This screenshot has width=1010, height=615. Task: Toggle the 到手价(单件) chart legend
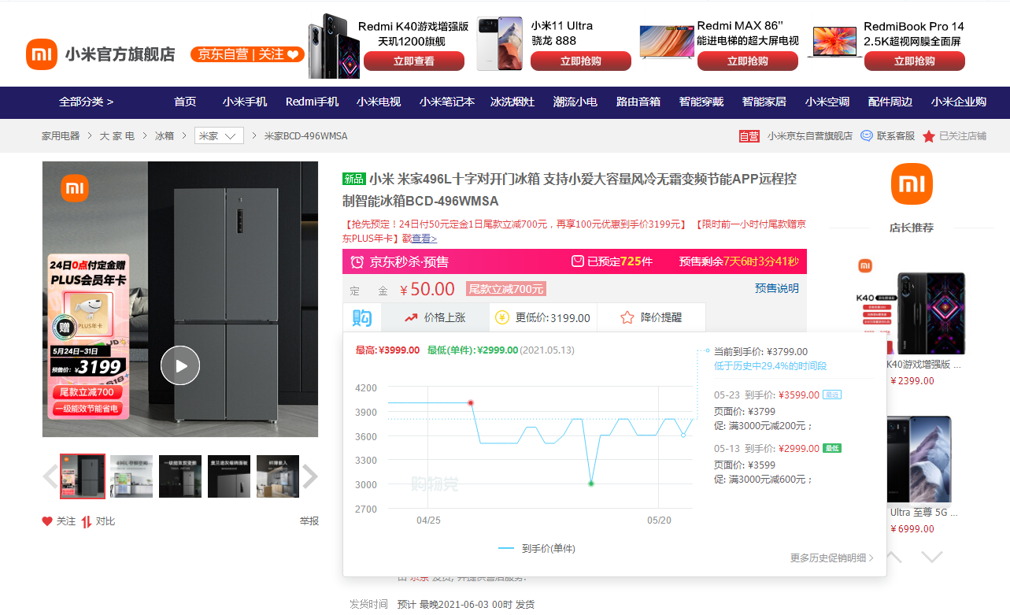pos(537,548)
